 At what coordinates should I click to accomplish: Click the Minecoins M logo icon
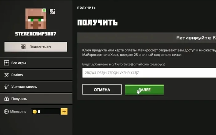pyautogui.click(x=6, y=111)
